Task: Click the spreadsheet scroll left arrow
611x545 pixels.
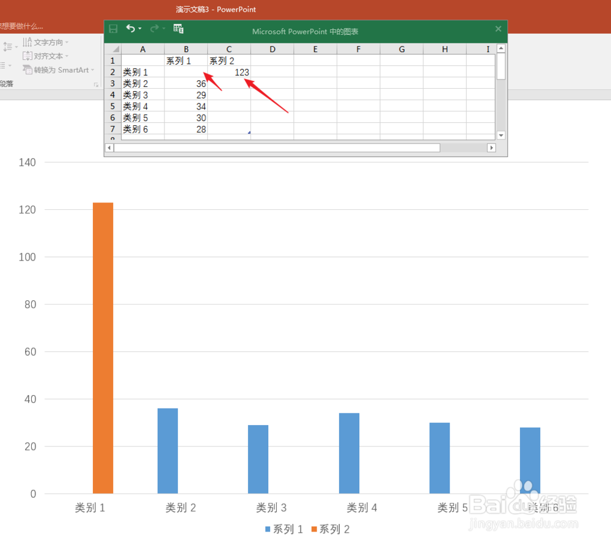Action: tap(109, 148)
